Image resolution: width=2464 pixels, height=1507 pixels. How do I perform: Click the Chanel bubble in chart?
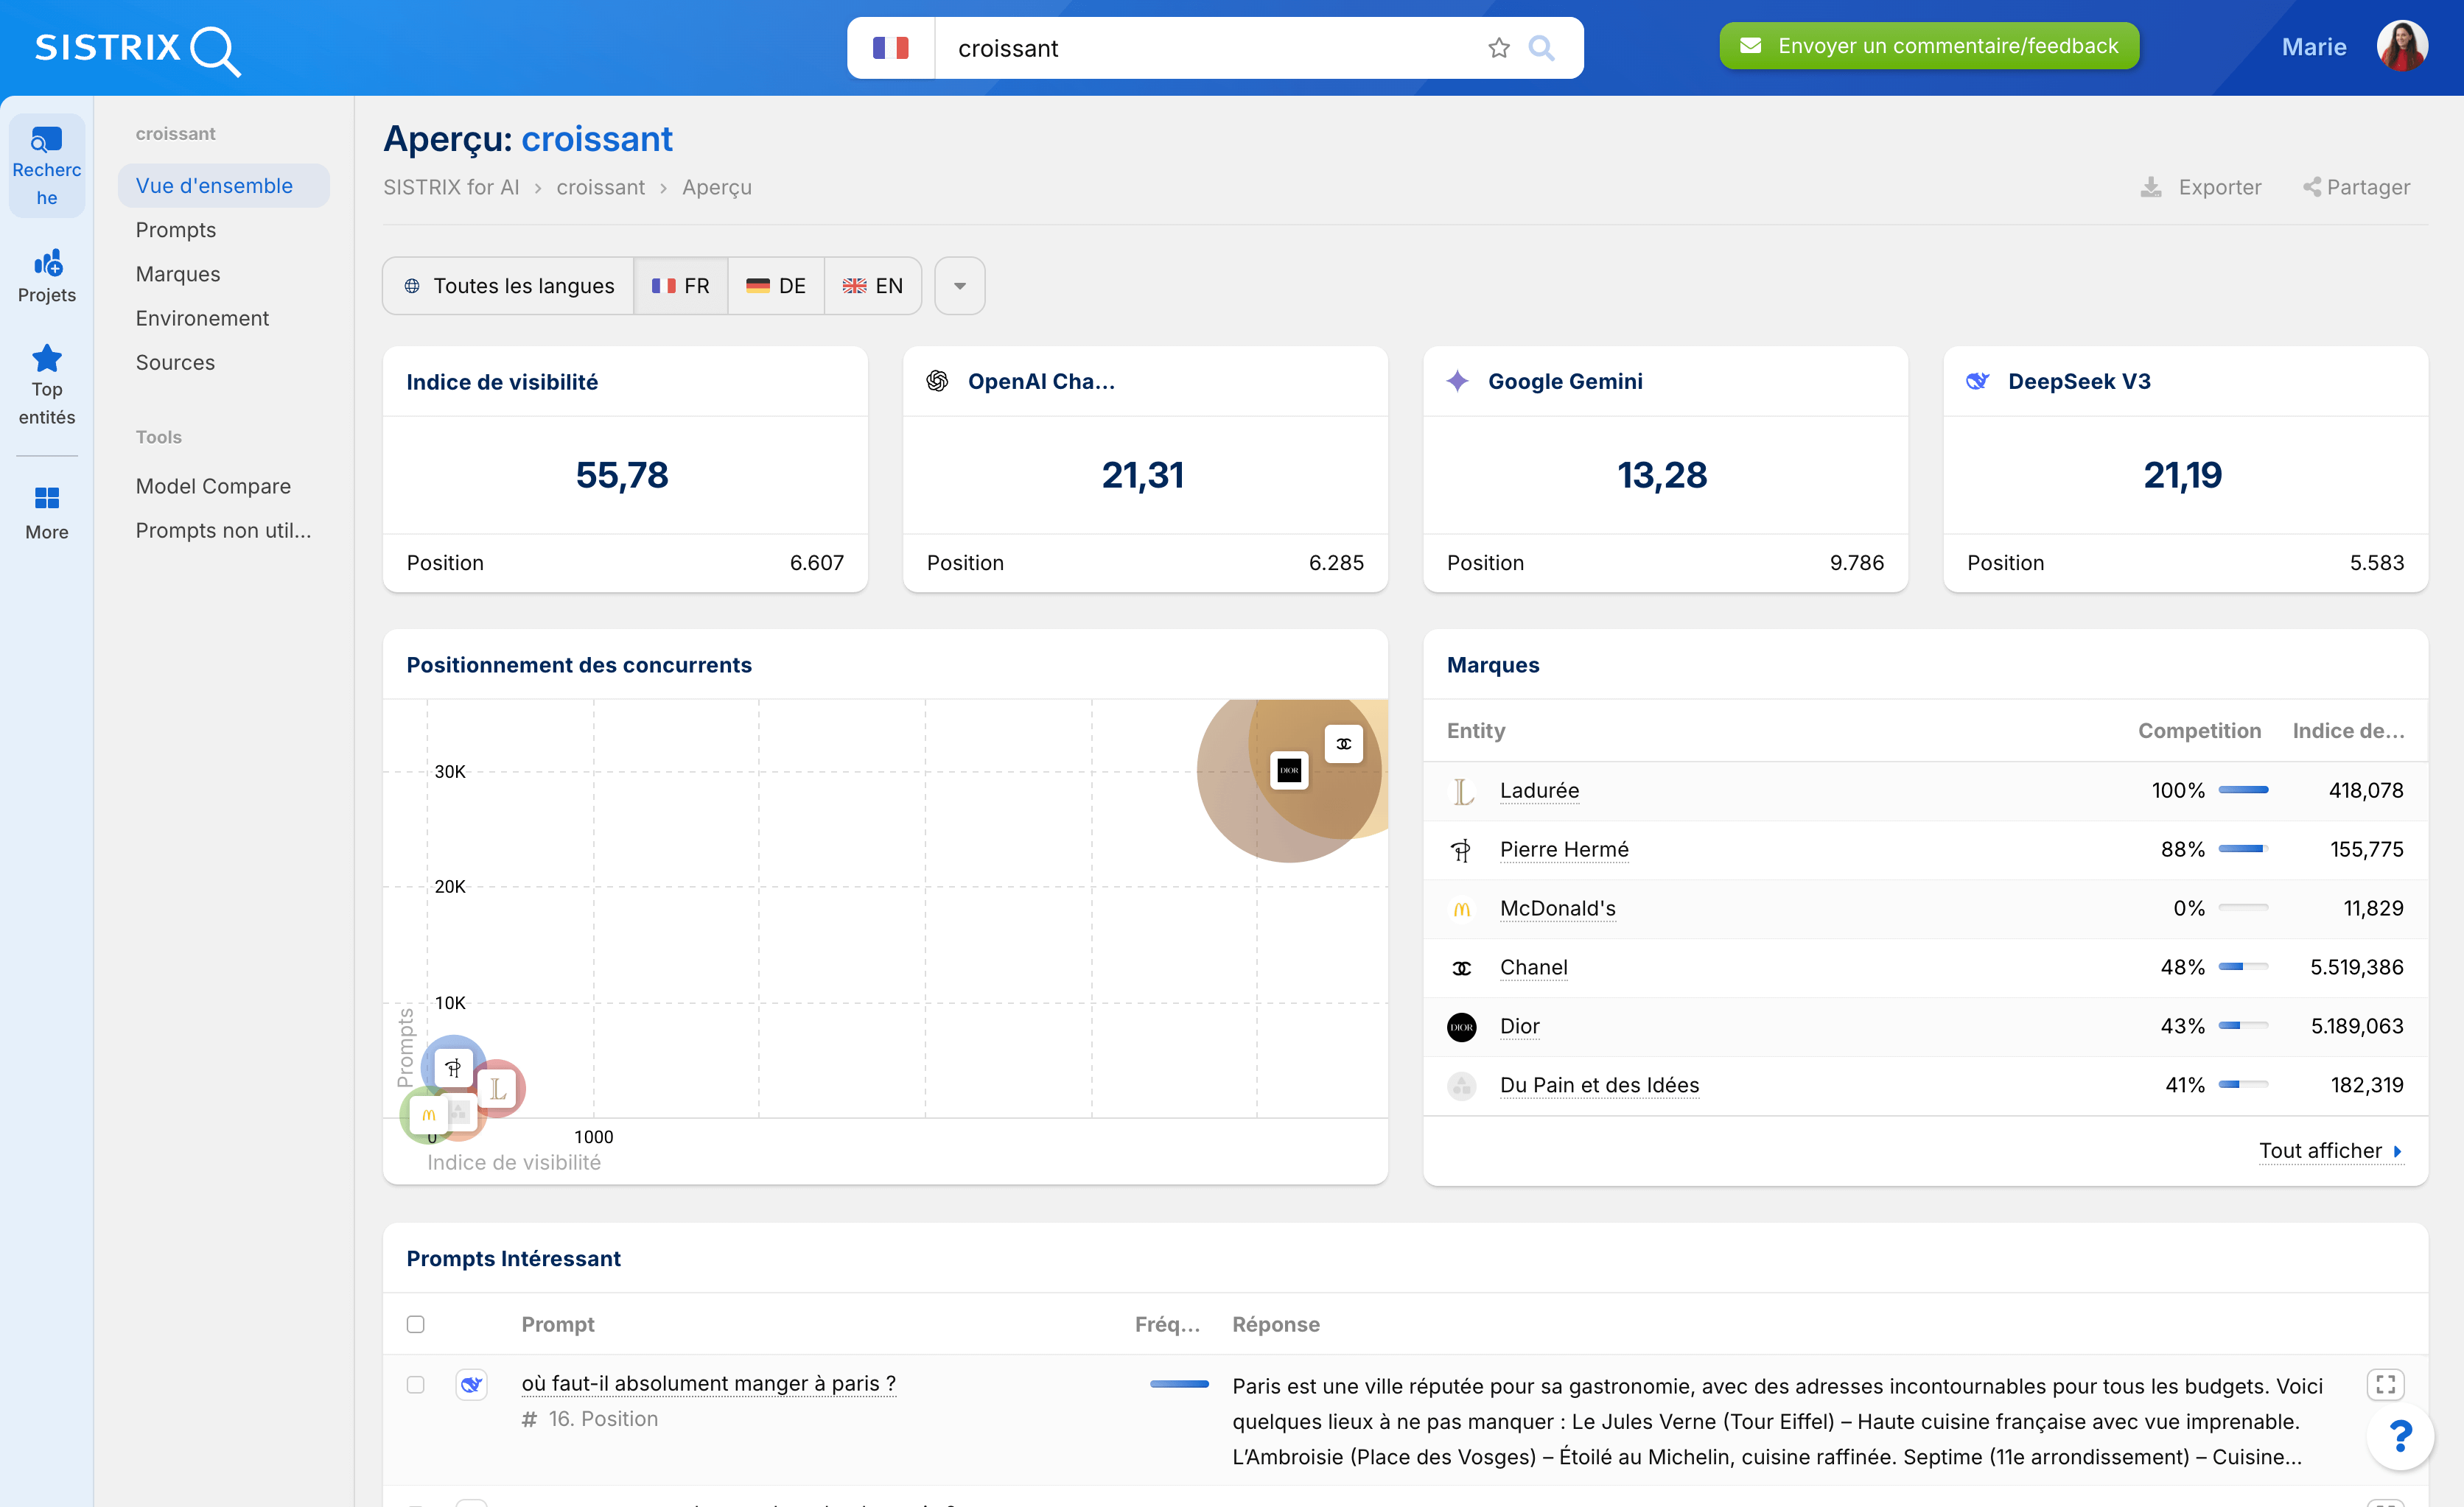(1343, 743)
